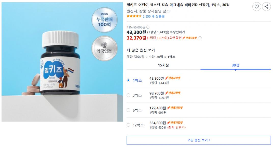Click the 2025 누적판매 100억 badge

pos(104,20)
